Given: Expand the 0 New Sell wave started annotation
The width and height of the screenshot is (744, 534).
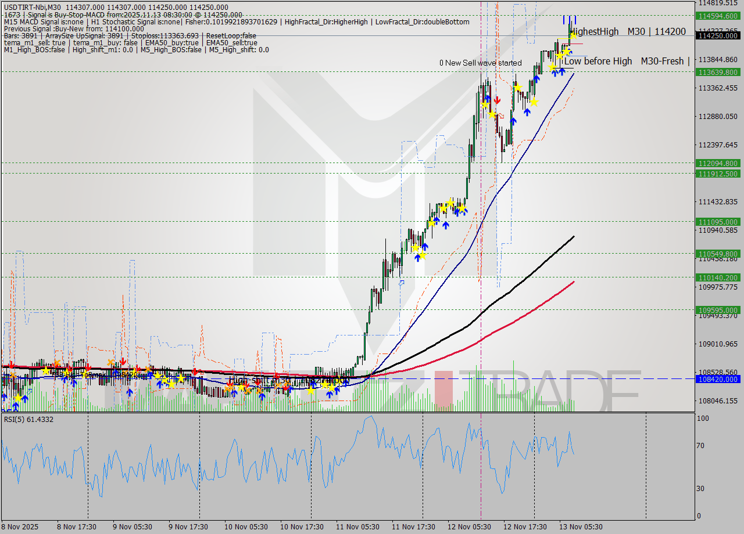Looking at the screenshot, I should [x=481, y=63].
